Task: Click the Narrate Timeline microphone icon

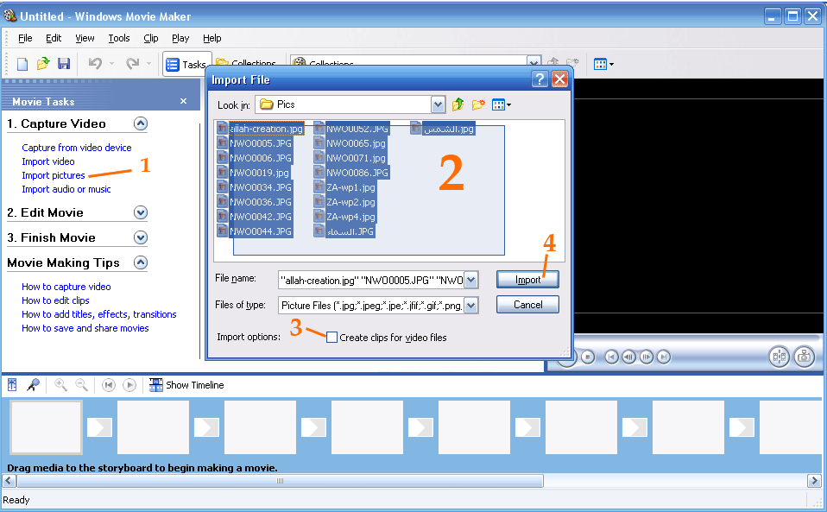Action: 33,385
